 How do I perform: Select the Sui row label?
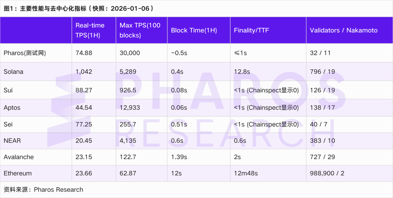(8, 90)
